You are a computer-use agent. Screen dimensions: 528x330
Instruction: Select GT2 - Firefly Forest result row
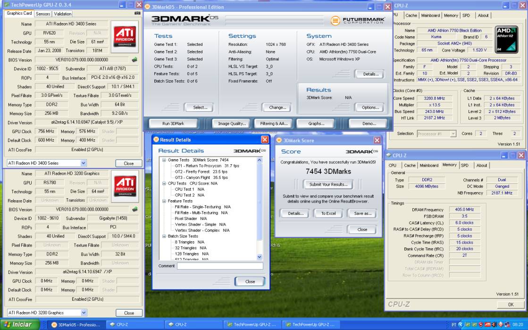point(201,171)
